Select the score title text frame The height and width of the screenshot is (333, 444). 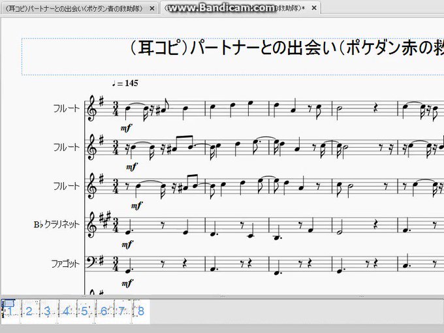pyautogui.click(x=232, y=57)
